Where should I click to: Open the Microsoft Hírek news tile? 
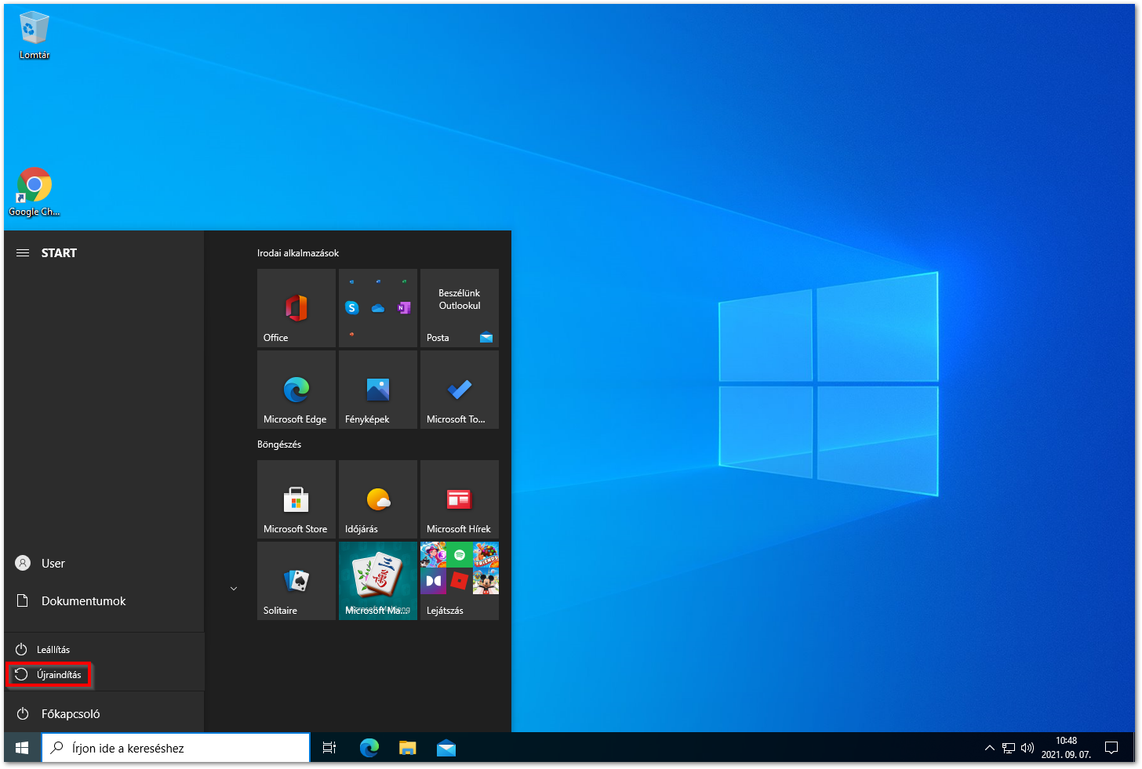click(x=460, y=499)
